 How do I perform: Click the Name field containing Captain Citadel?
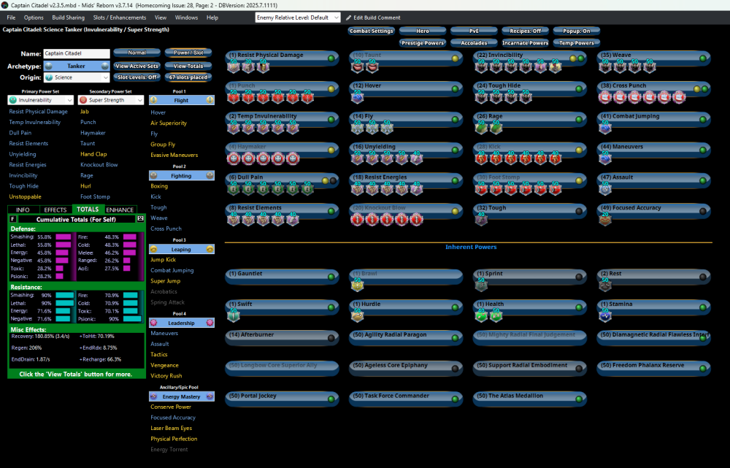coord(76,53)
